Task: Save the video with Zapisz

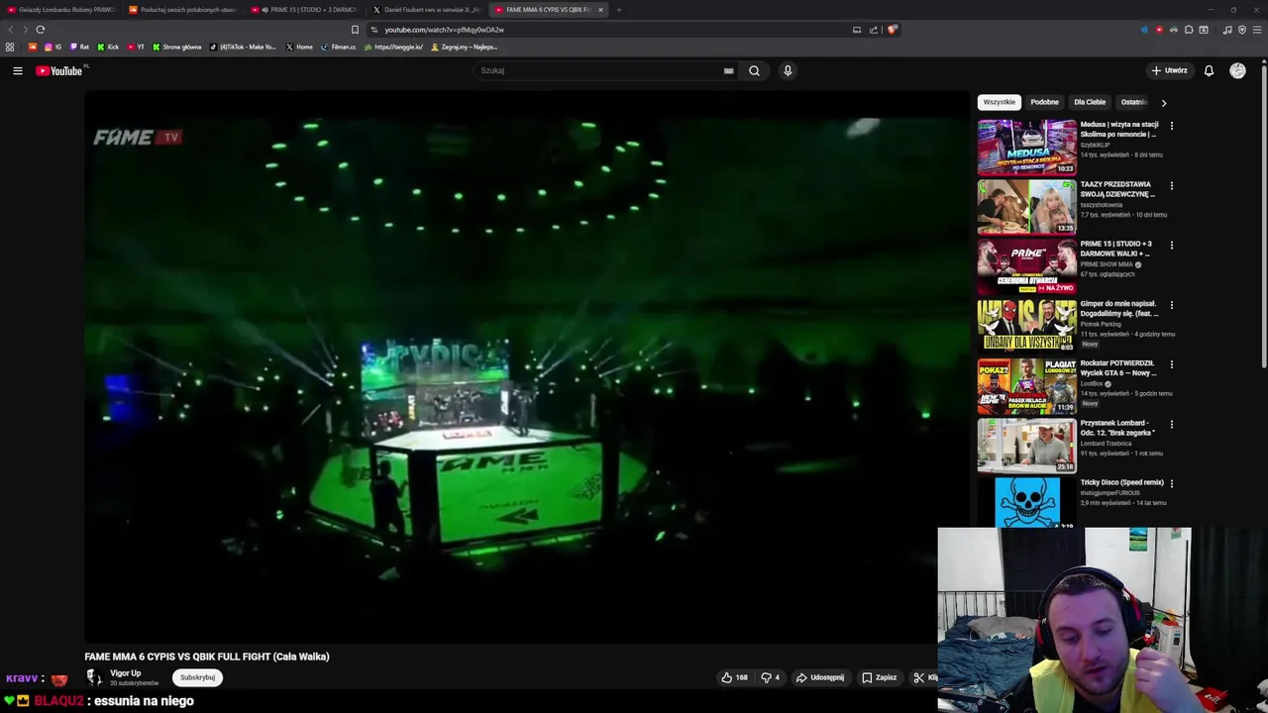Action: point(879,677)
